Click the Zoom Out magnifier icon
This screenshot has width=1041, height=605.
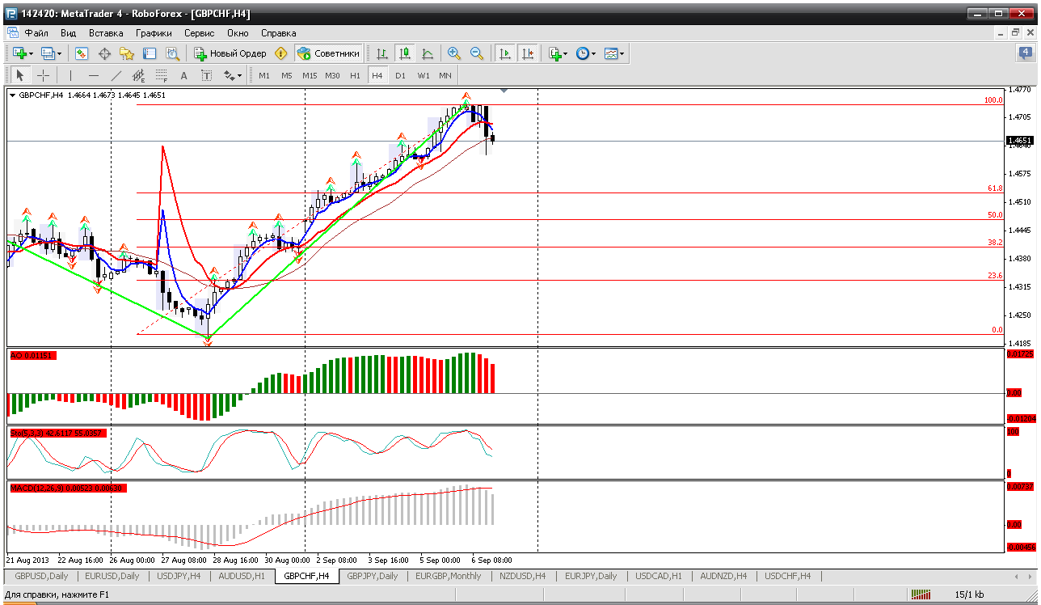click(x=477, y=53)
